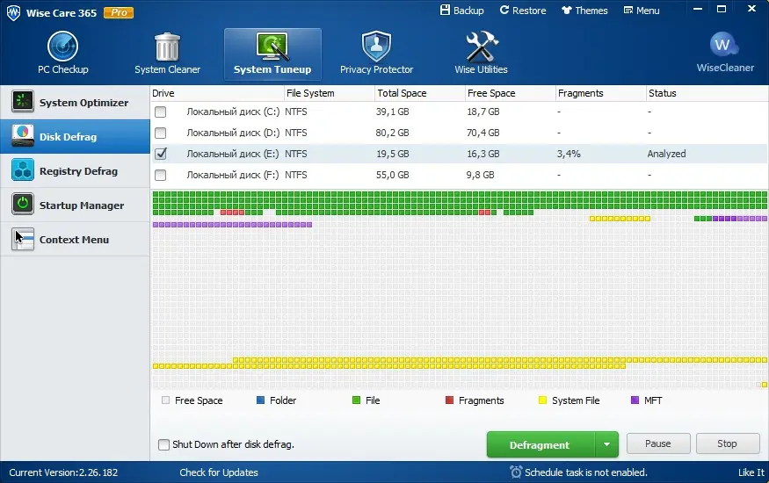This screenshot has height=483, width=769.
Task: Click the green File legend swatch
Action: click(356, 400)
